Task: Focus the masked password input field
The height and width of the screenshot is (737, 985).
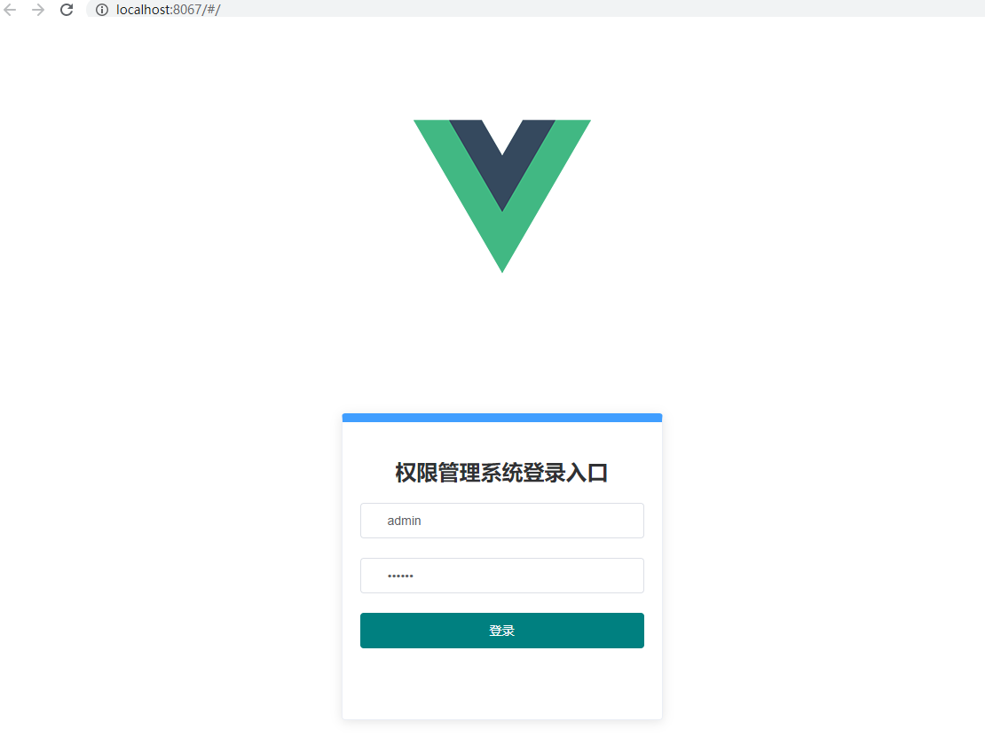Action: [502, 576]
